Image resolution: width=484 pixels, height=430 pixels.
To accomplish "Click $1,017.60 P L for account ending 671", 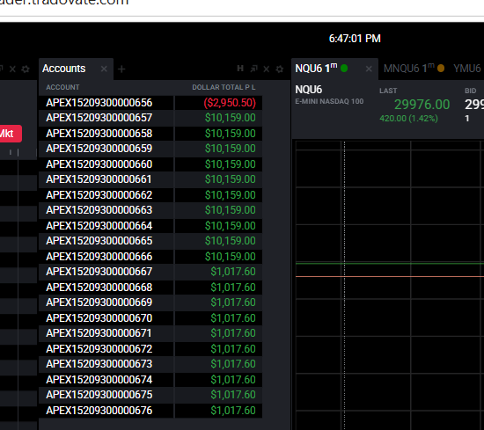I will pyautogui.click(x=233, y=333).
